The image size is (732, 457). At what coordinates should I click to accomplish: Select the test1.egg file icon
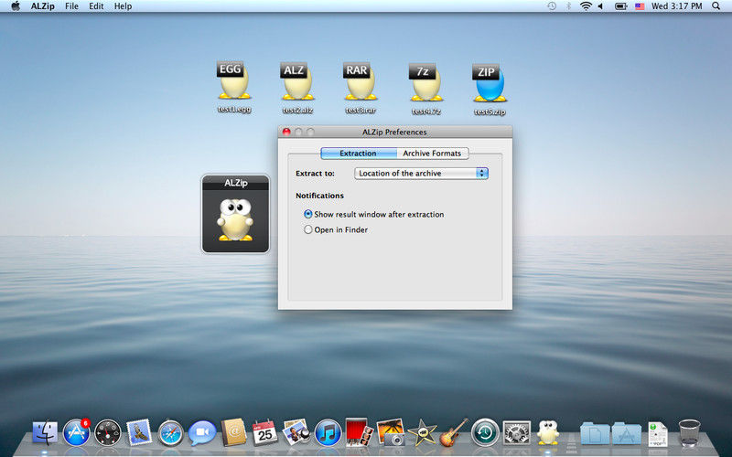click(x=234, y=80)
